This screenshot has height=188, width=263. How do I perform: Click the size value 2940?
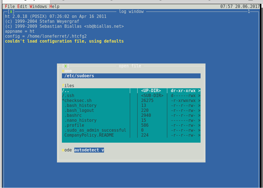click(x=146, y=115)
